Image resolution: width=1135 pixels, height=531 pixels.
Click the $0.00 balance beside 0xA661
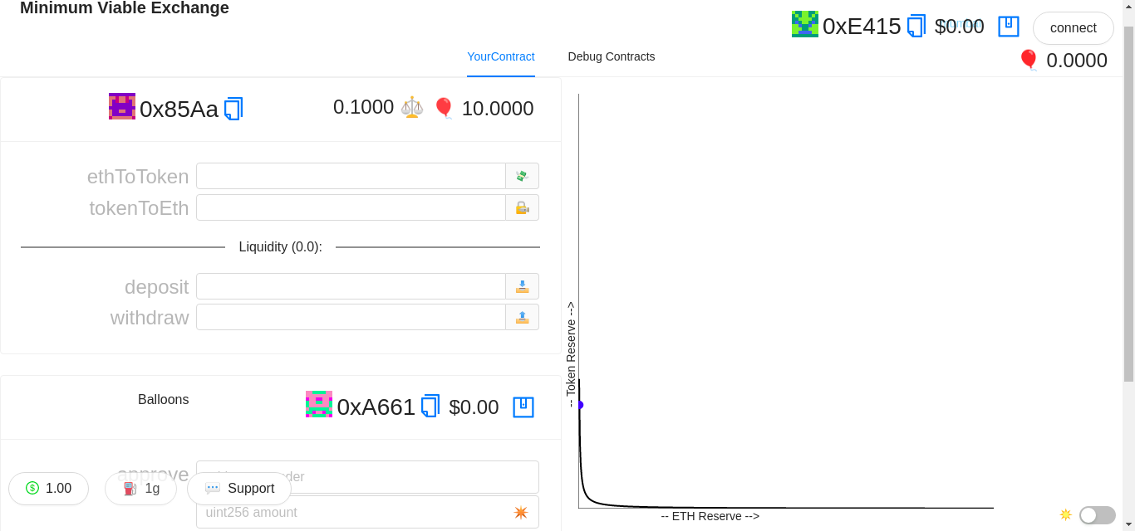point(474,407)
